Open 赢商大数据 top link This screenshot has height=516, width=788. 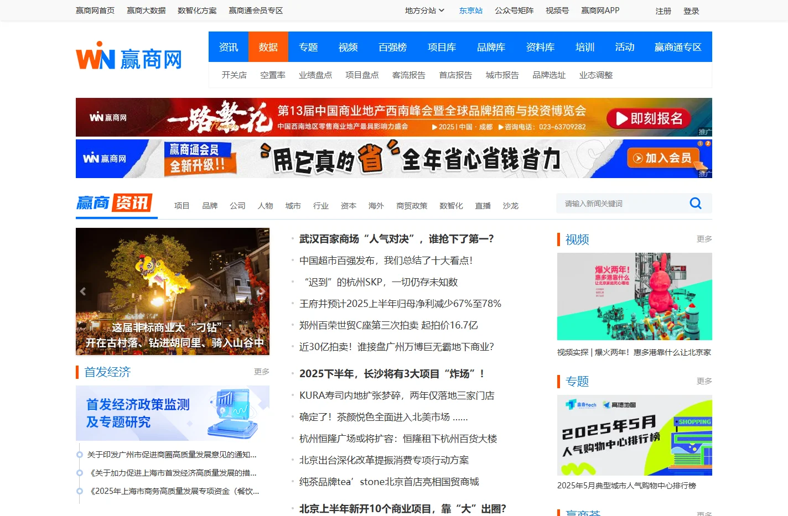[x=146, y=11]
